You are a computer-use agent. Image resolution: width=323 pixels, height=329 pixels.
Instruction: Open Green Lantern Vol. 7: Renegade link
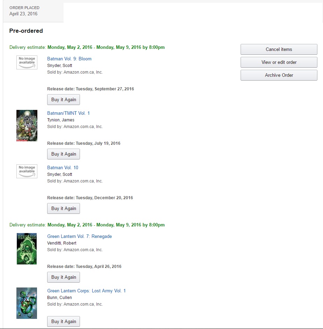[x=79, y=236]
